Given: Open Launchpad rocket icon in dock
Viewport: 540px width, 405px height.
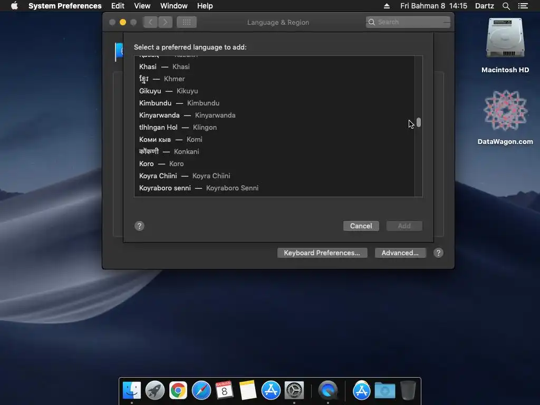Looking at the screenshot, I should 155,390.
